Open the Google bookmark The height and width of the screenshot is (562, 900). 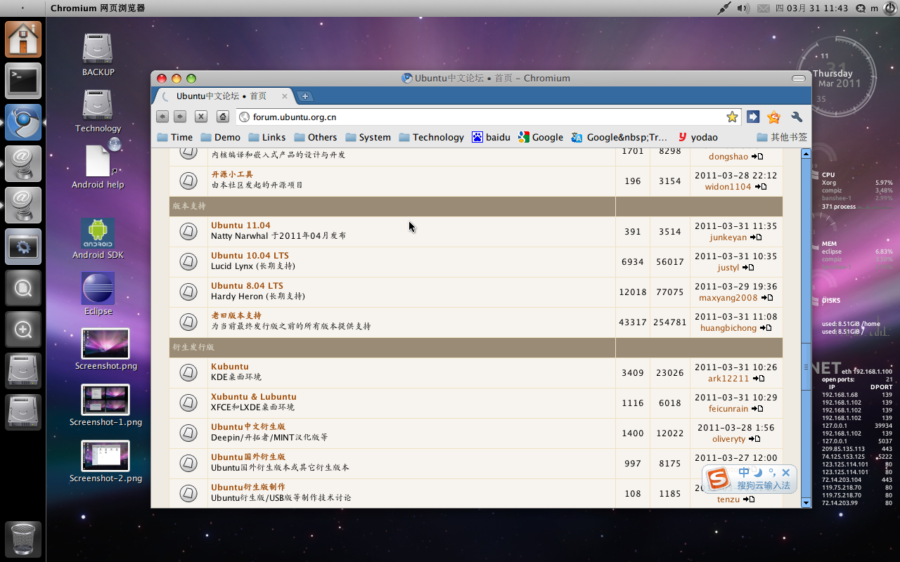pyautogui.click(x=541, y=137)
